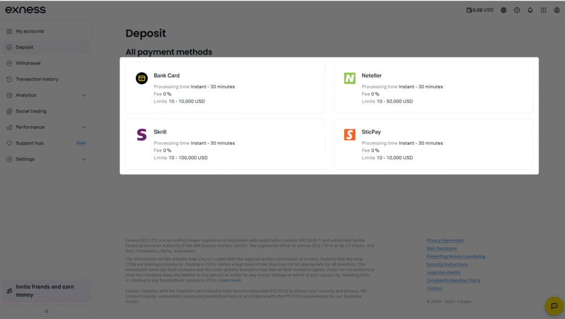Expand the Analytics section
The width and height of the screenshot is (565, 319).
tap(46, 95)
